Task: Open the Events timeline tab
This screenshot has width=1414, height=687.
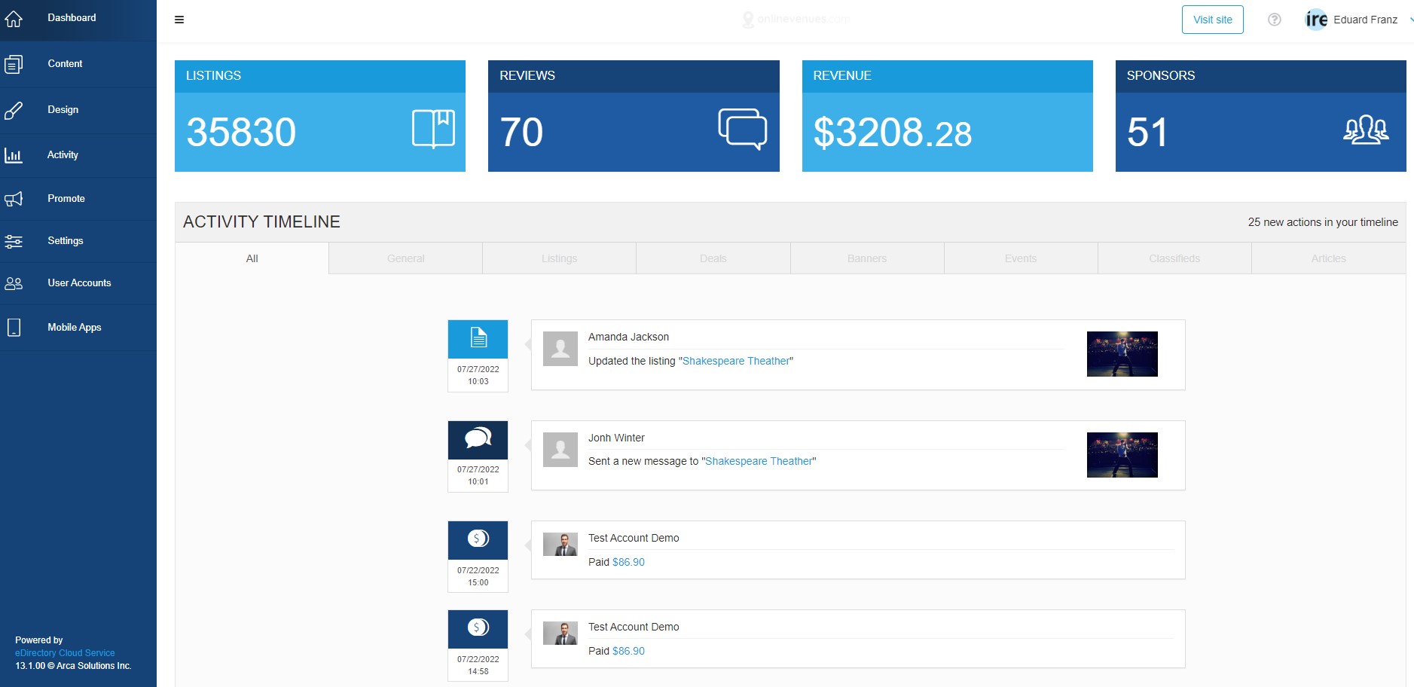Action: (x=1020, y=258)
